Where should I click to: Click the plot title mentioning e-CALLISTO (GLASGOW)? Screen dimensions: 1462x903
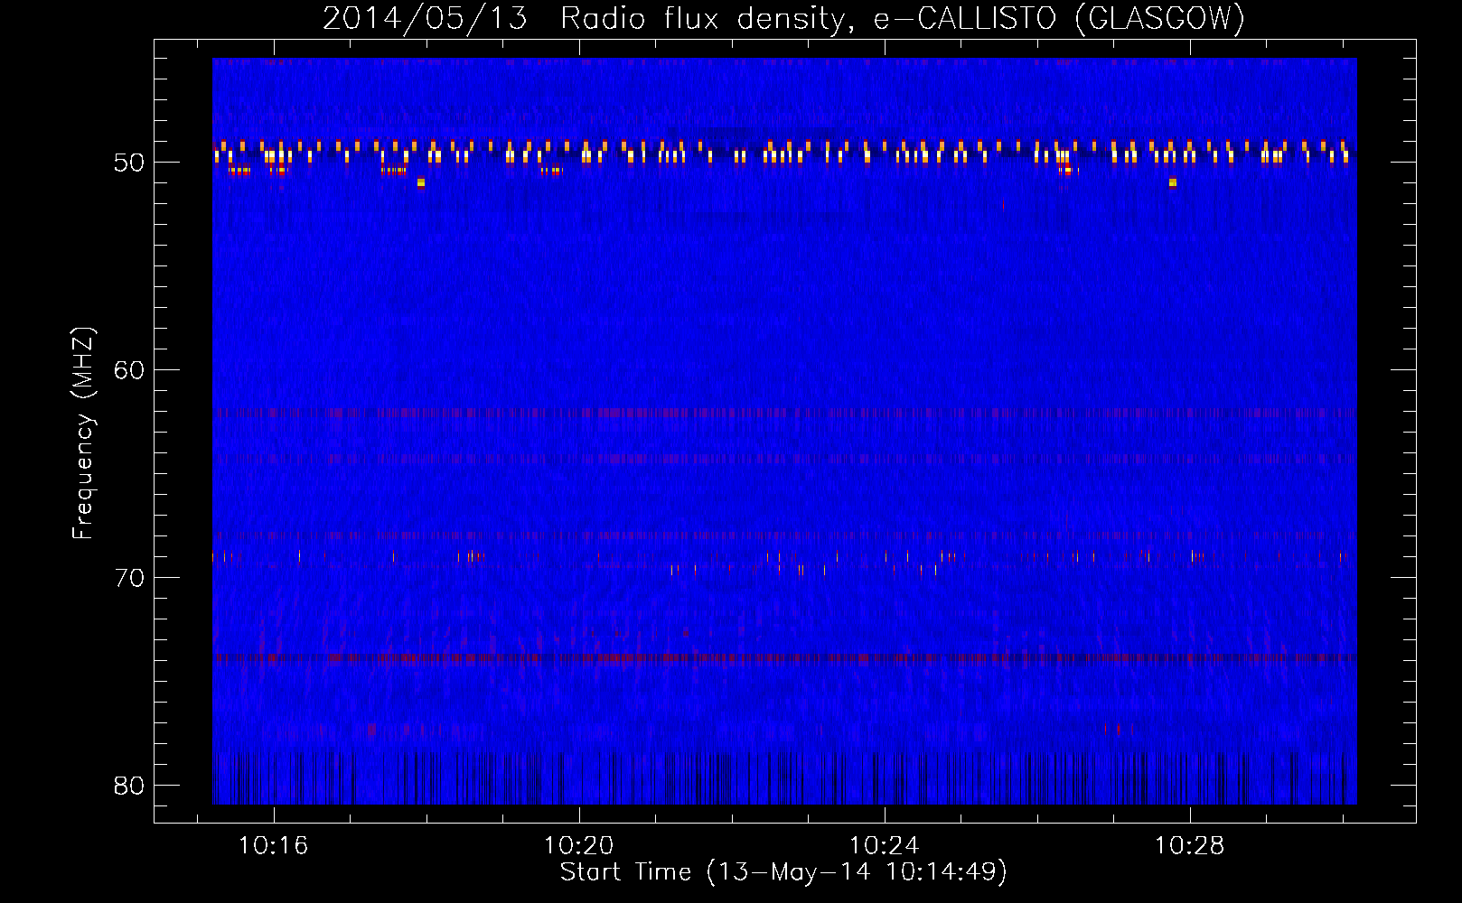[784, 18]
